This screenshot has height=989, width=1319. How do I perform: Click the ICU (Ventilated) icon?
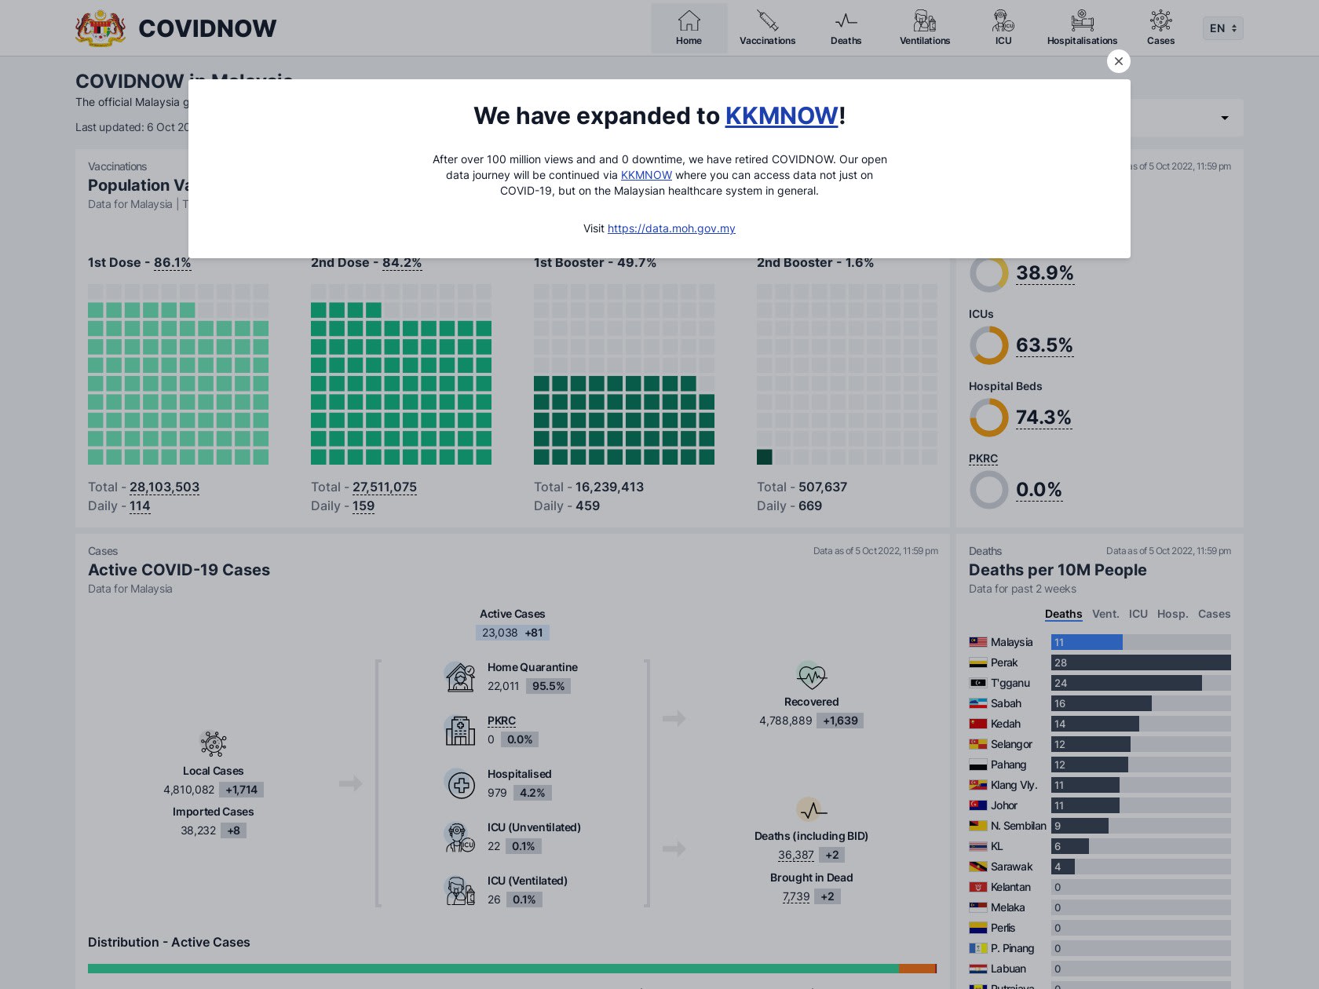(460, 890)
